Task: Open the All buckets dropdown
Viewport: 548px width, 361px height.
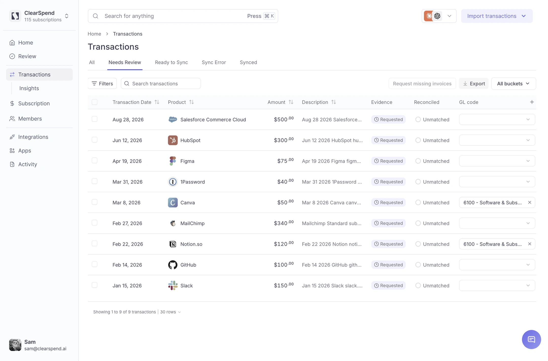Action: point(513,84)
